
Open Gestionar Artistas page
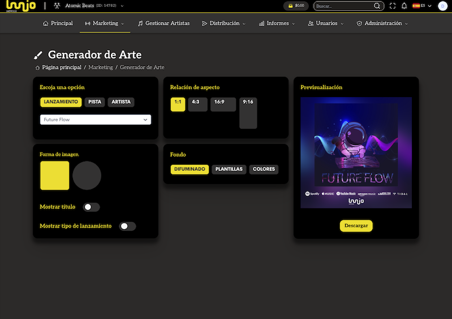[163, 23]
